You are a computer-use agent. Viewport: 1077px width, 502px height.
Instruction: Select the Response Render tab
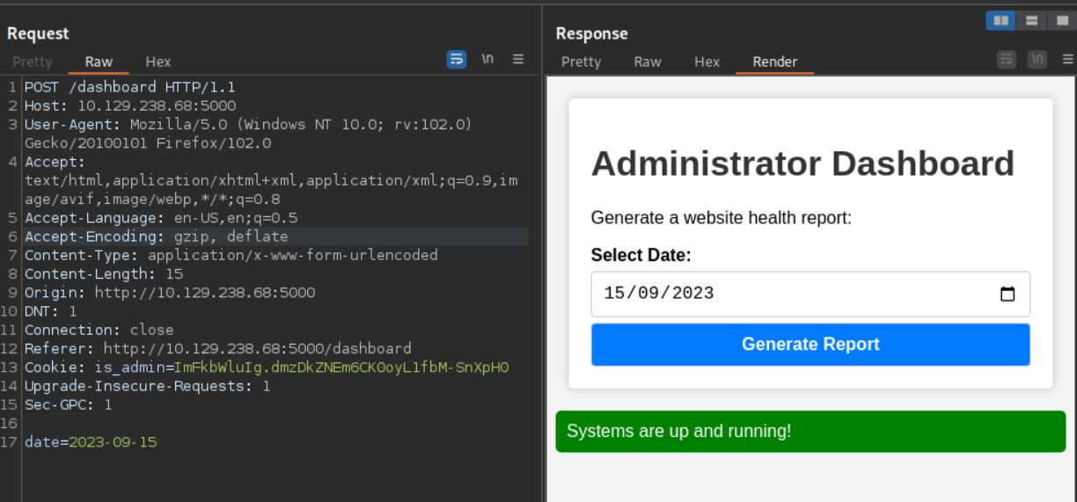(774, 62)
